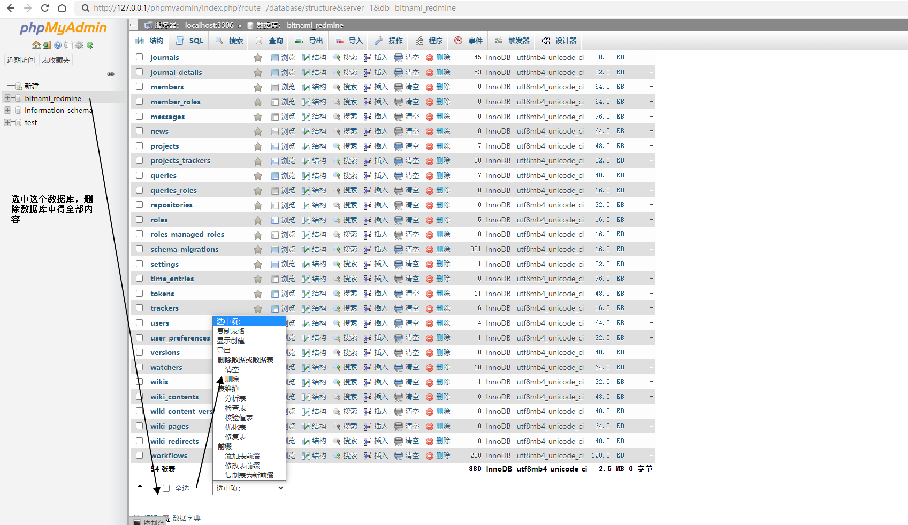Open the blue help documentation icon
The image size is (908, 525).
58,45
